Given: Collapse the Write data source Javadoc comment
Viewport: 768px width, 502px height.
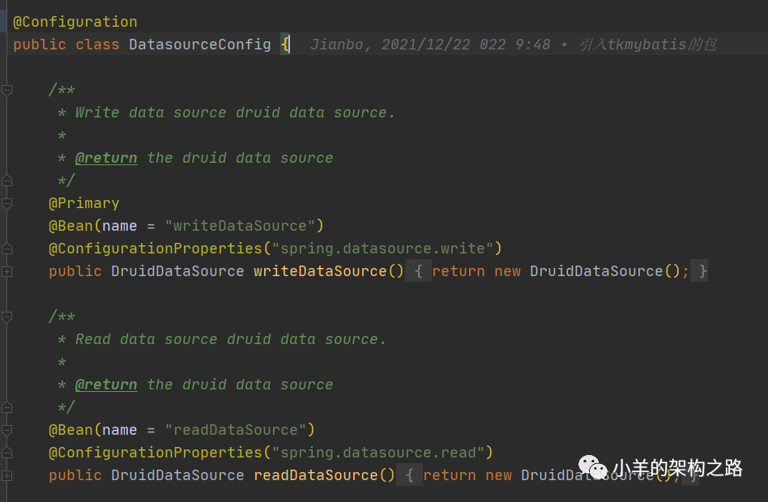Looking at the screenshot, I should coord(7,90).
